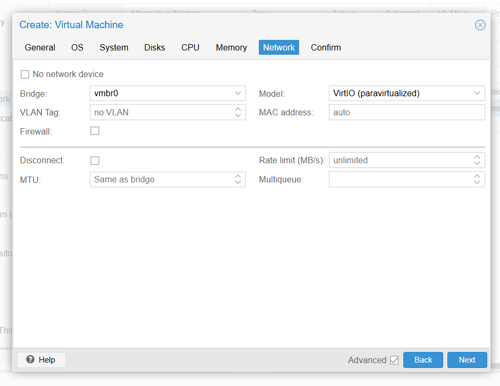Viewport: 500px width, 386px height.
Task: Click the Back button
Action: click(423, 360)
